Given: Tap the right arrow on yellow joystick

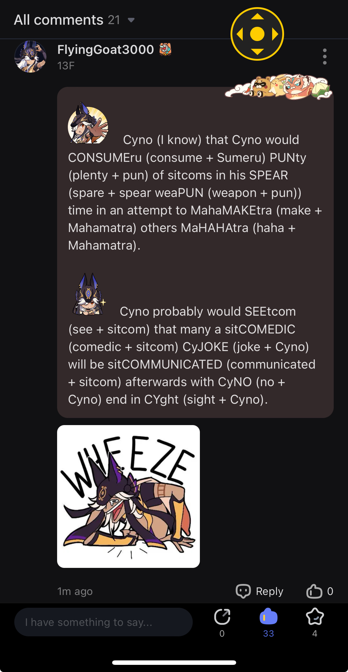Looking at the screenshot, I should (275, 34).
